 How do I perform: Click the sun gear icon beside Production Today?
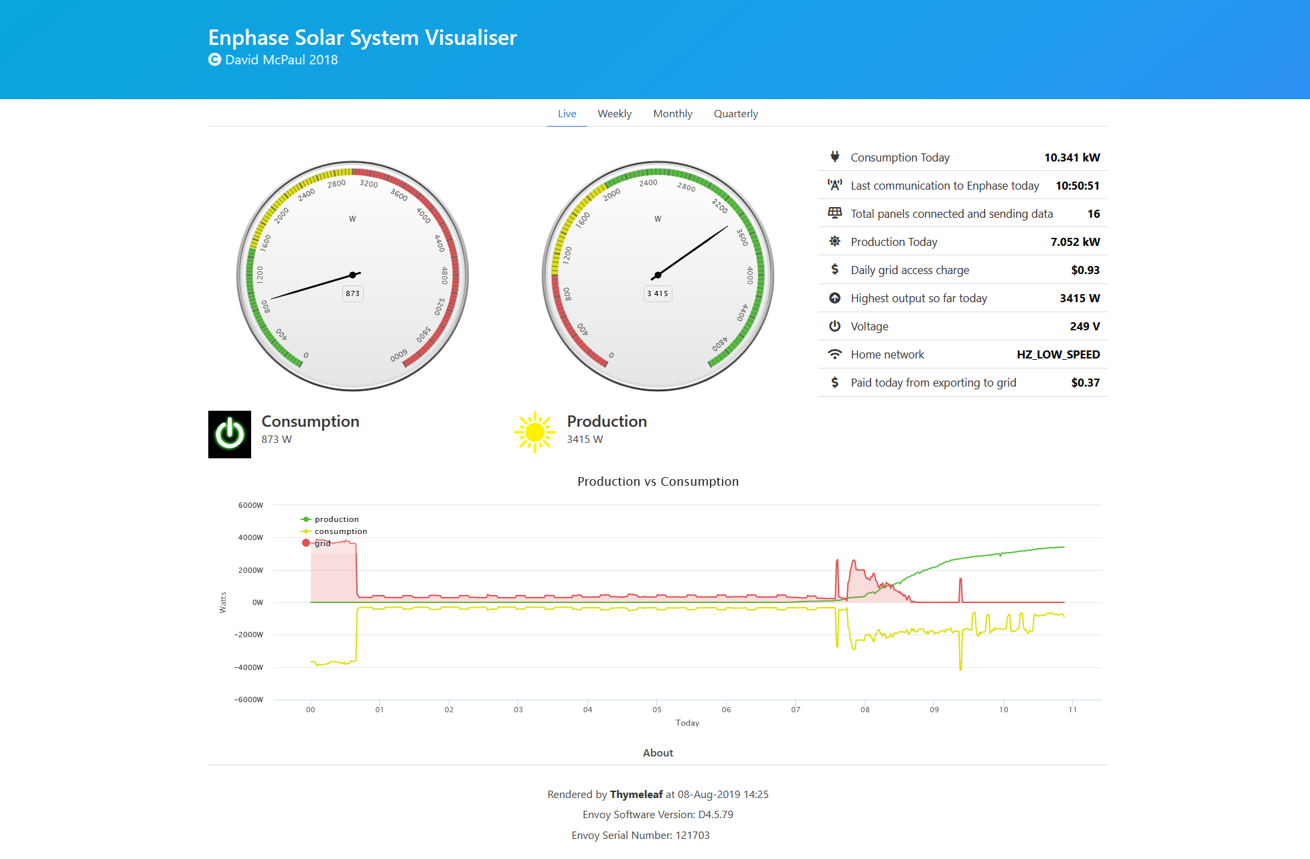(834, 241)
